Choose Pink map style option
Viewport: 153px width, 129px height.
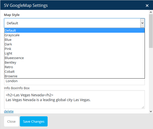tap(75, 49)
